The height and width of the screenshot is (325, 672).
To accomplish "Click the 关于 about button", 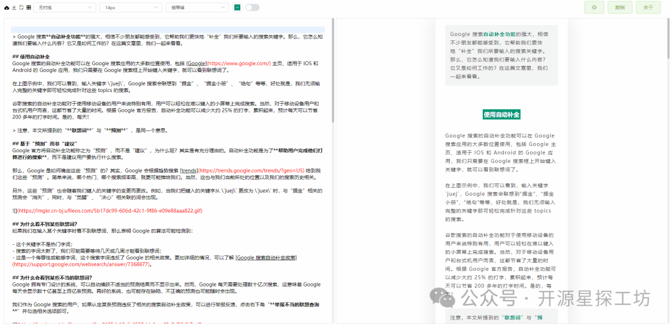I will [648, 7].
